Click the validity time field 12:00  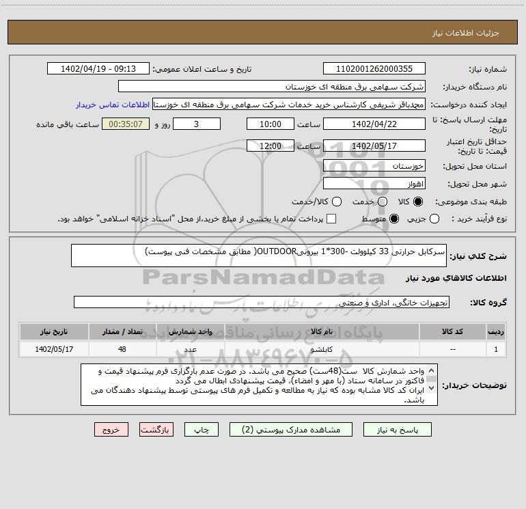(x=271, y=146)
